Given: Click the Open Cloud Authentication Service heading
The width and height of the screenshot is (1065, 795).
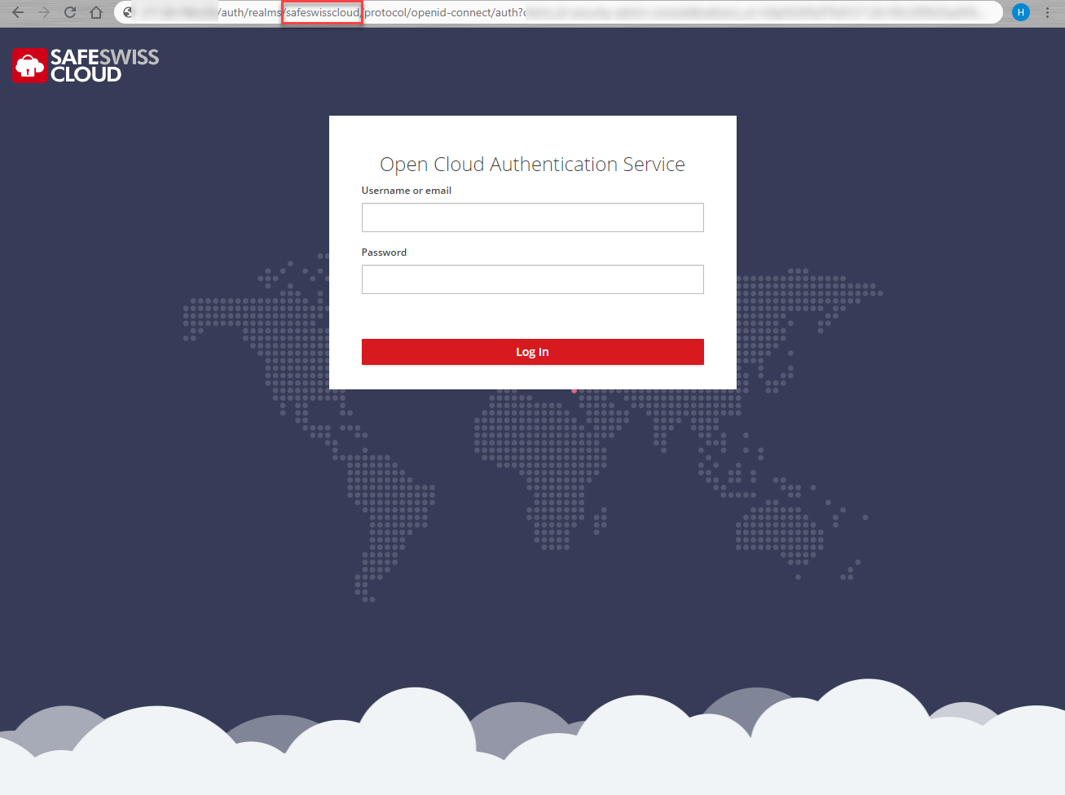Looking at the screenshot, I should [x=532, y=165].
